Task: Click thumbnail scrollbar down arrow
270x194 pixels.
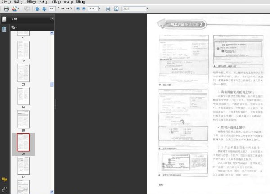Action: 52,192
